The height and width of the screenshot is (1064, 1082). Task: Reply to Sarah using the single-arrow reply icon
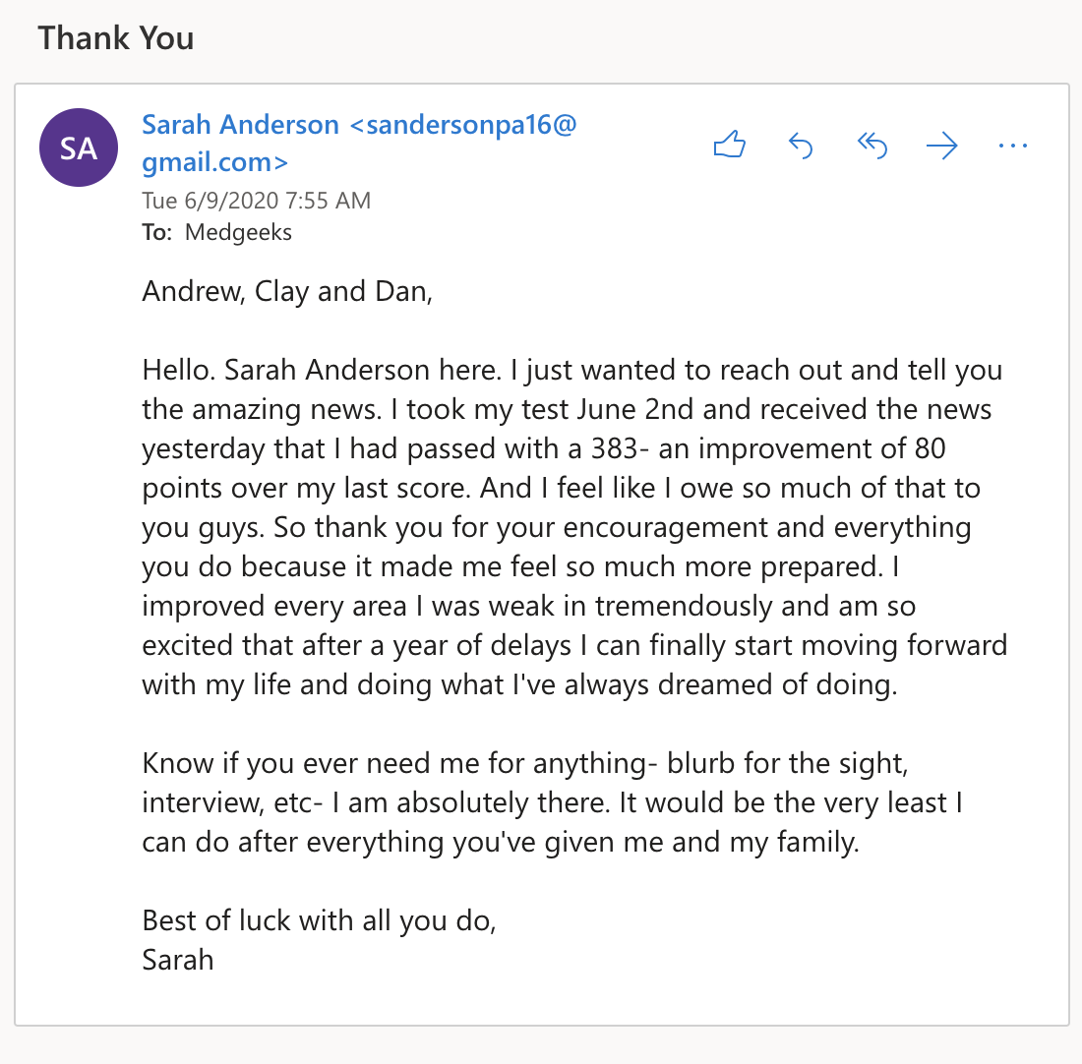[801, 146]
